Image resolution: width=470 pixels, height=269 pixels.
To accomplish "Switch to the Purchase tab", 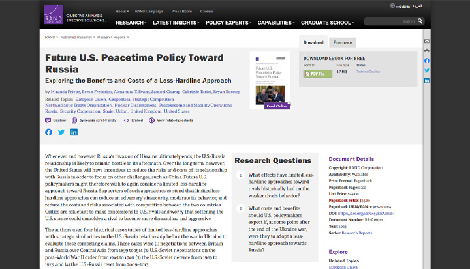I will pos(343,42).
